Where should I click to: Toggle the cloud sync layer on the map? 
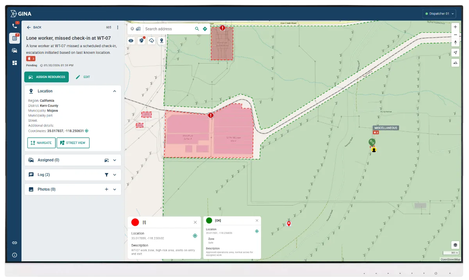pyautogui.click(x=152, y=41)
